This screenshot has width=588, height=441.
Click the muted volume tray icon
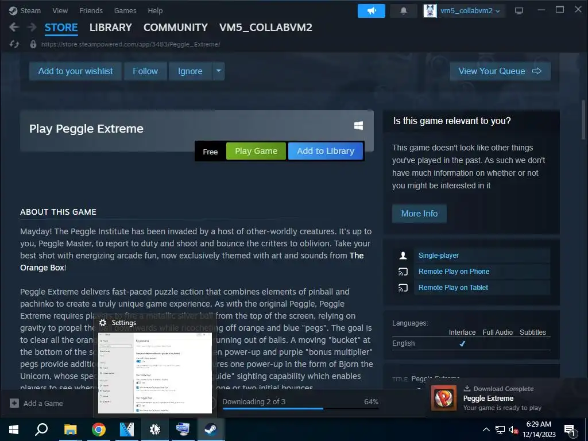tap(513, 430)
